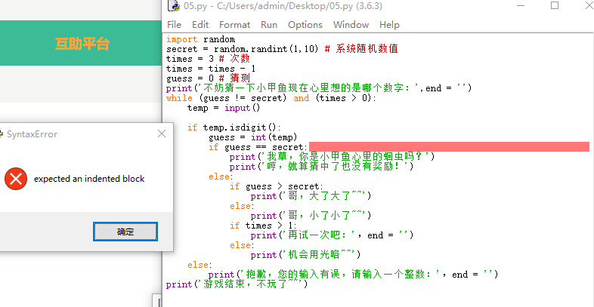Click the red error icon in dialog
594x307 pixels.
tap(15, 179)
